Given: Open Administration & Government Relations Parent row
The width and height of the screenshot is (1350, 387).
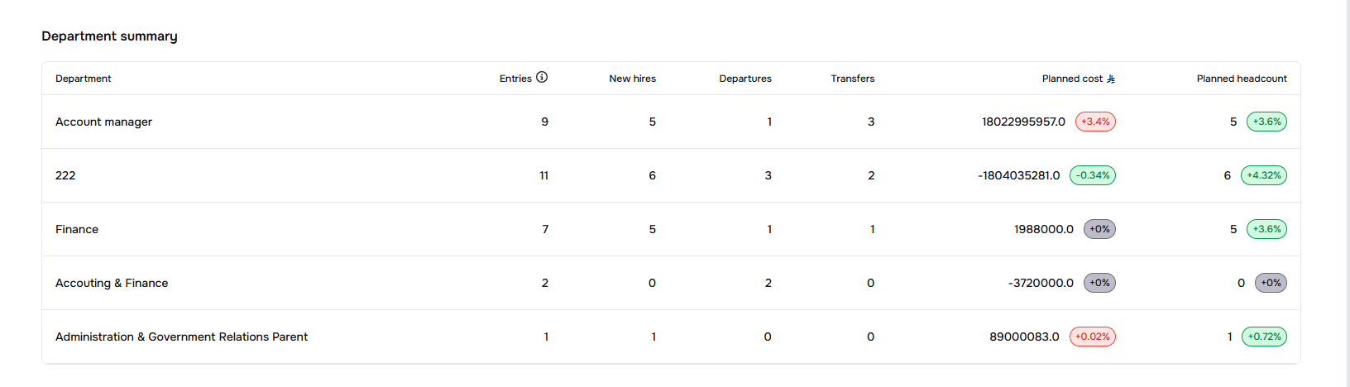Looking at the screenshot, I should coord(181,337).
